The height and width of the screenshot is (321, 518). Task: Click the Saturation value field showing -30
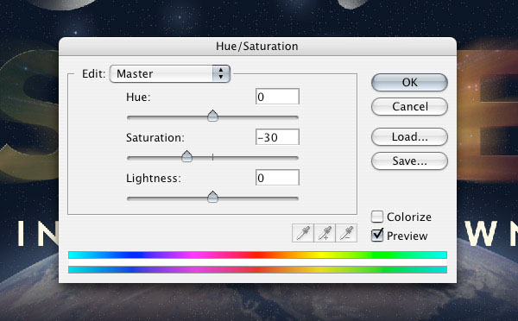pyautogui.click(x=277, y=137)
